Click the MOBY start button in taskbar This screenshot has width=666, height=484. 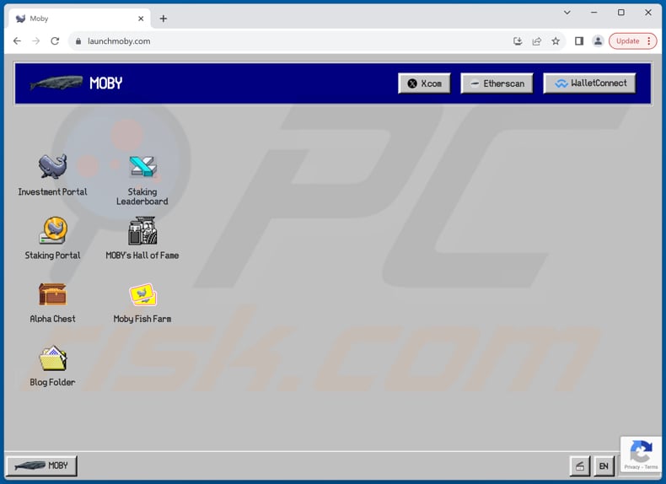pos(41,465)
